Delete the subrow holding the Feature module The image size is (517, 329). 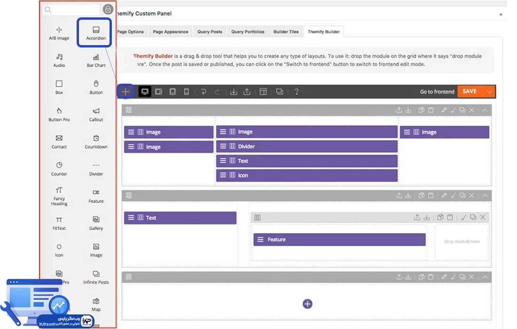pyautogui.click(x=483, y=217)
